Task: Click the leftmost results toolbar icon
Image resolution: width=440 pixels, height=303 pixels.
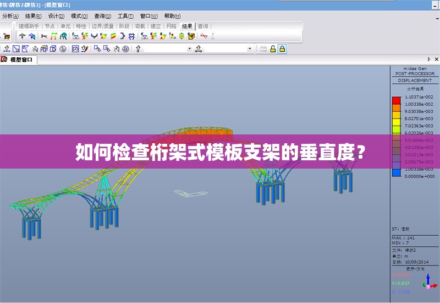Action: click(x=23, y=36)
